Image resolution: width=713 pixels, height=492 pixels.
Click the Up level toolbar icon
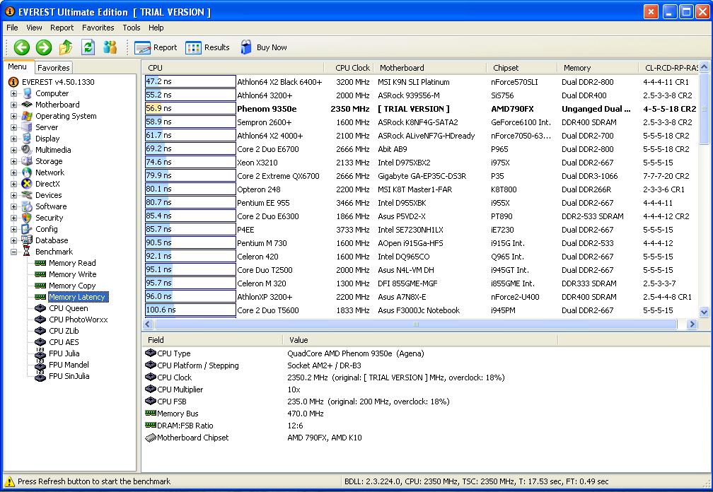click(66, 47)
